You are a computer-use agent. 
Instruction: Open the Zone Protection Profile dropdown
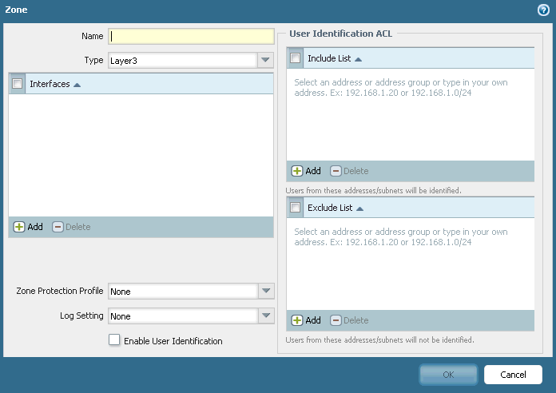click(x=266, y=292)
